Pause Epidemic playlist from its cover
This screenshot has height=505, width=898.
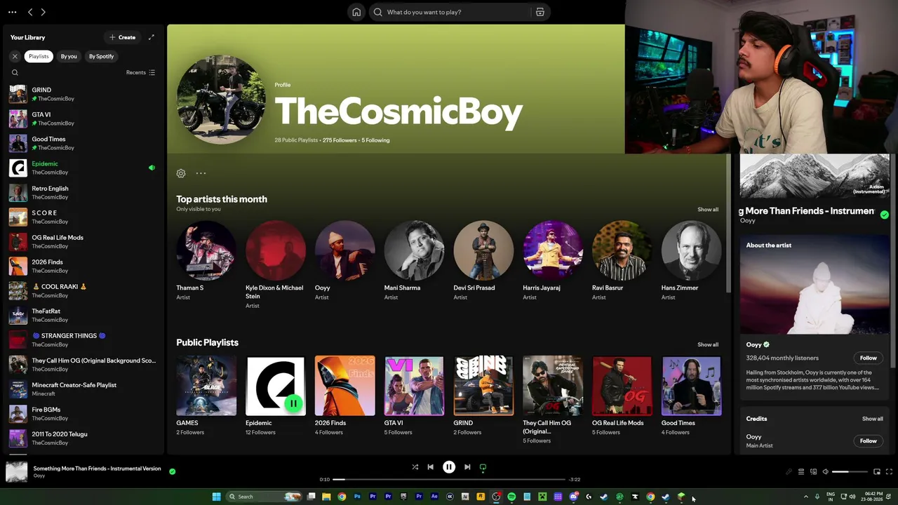pyautogui.click(x=293, y=403)
